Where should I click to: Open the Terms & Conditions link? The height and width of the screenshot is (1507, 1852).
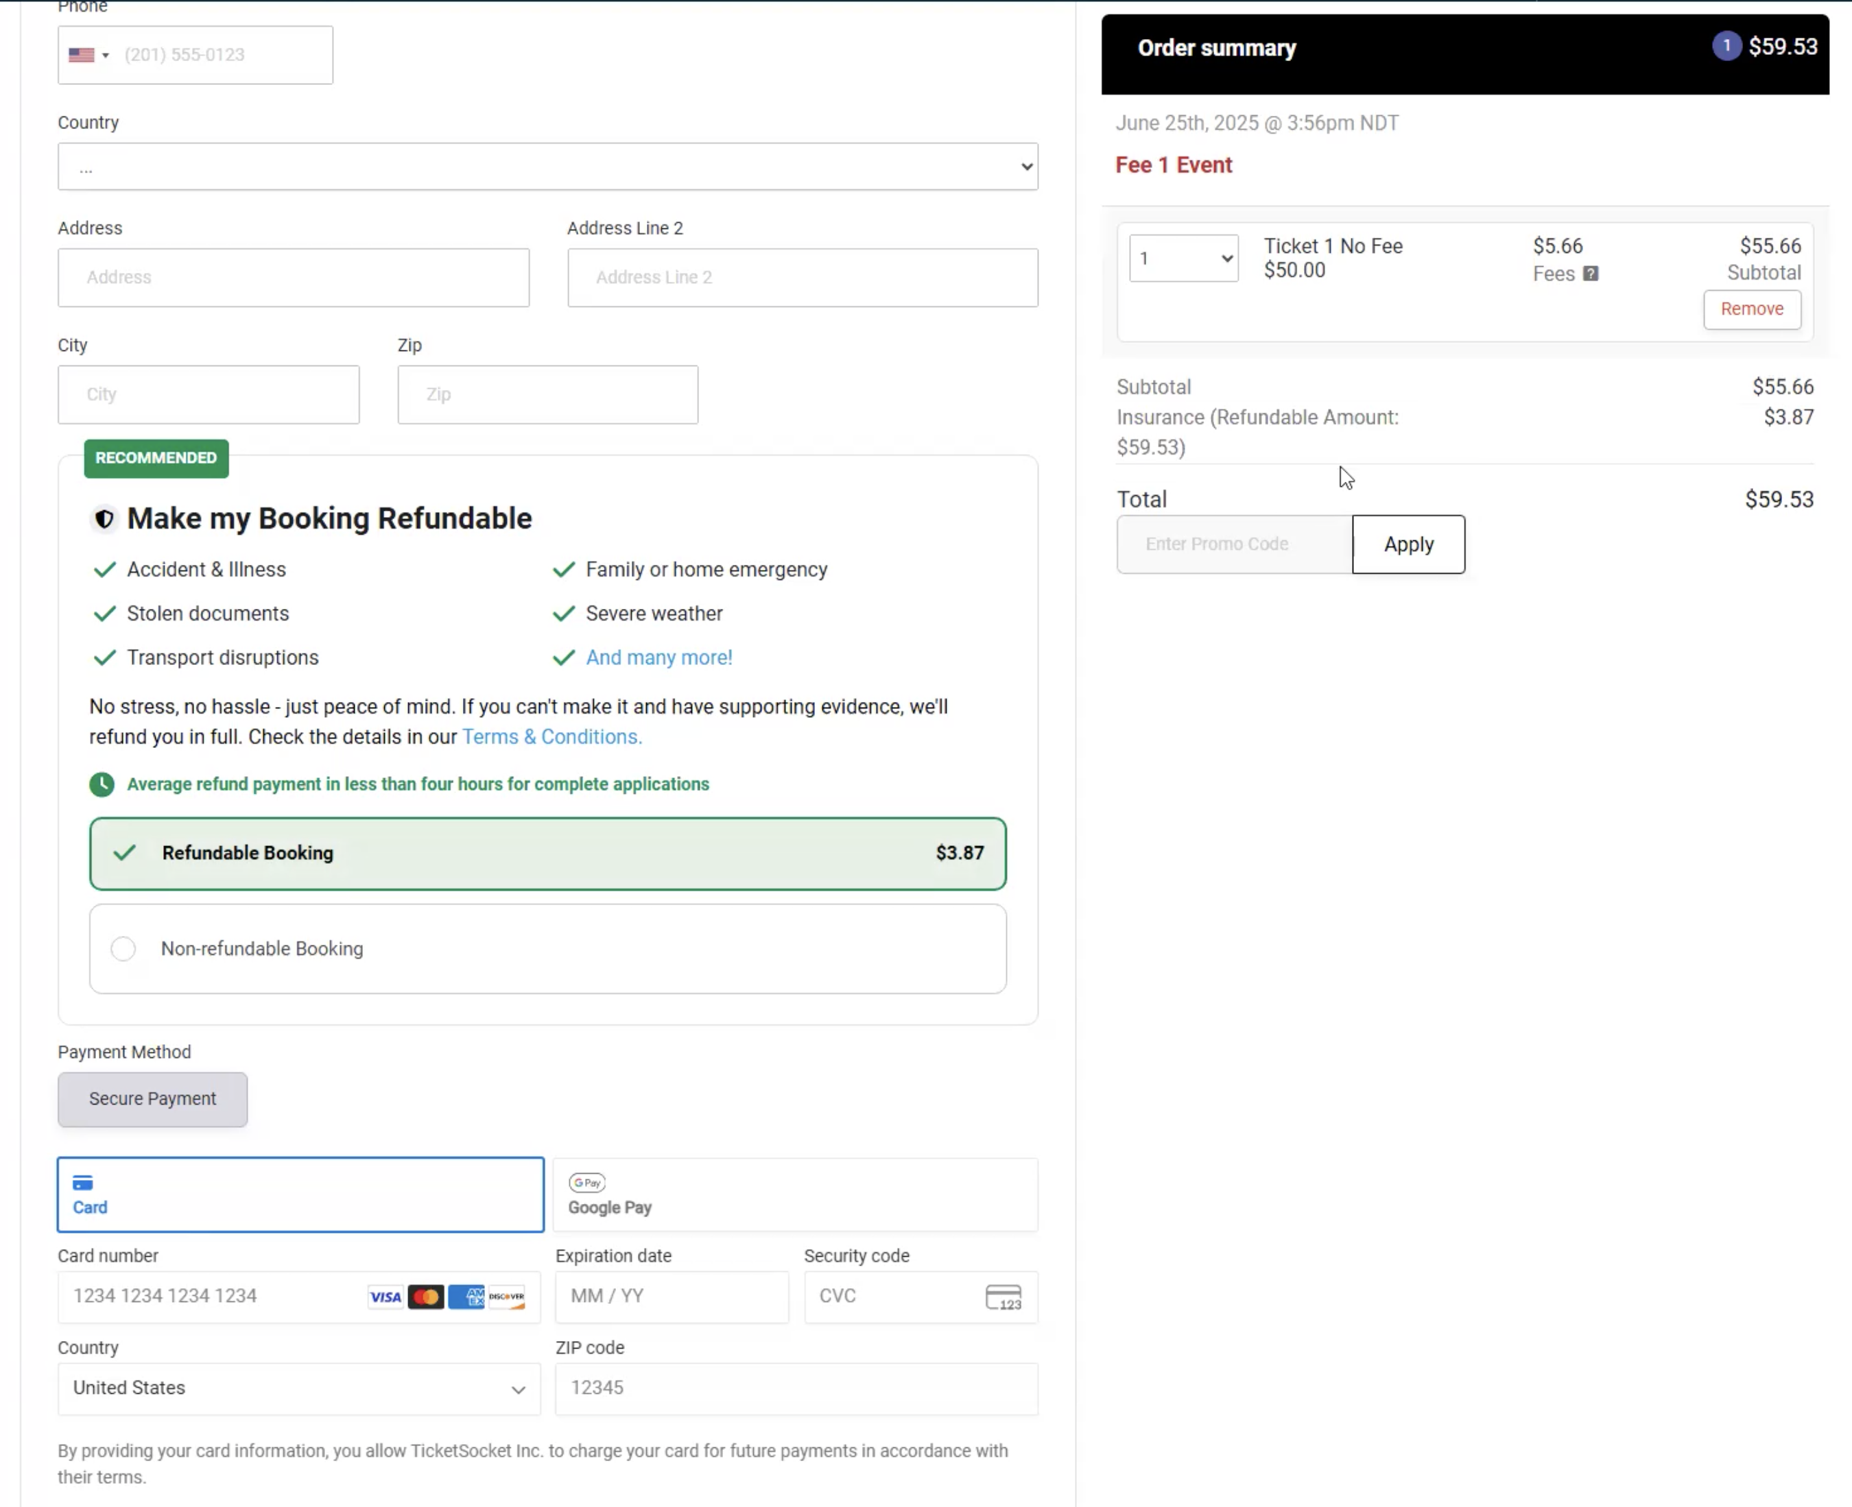coord(552,737)
